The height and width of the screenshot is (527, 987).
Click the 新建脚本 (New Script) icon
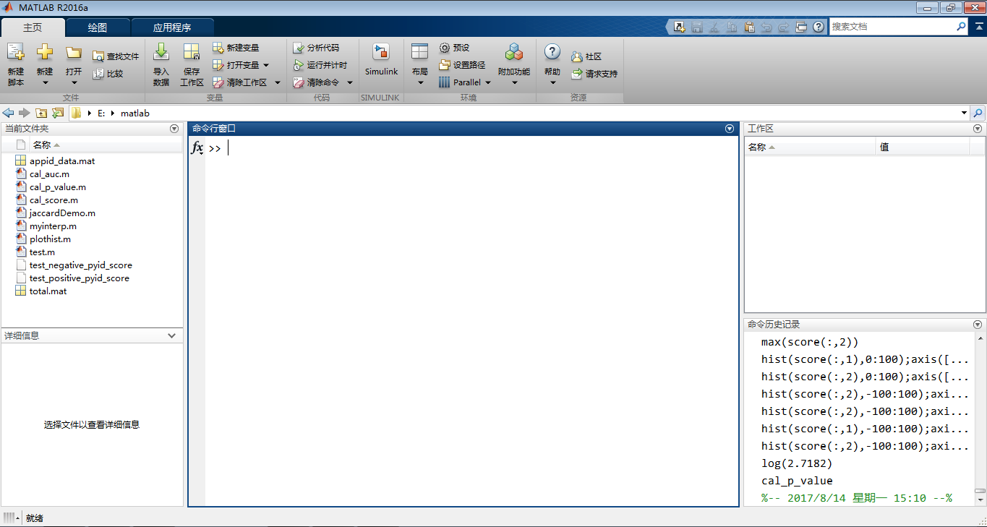coord(15,53)
